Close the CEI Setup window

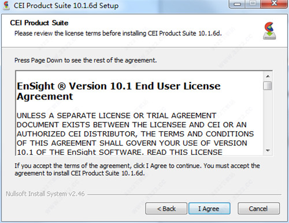[x=274, y=4]
